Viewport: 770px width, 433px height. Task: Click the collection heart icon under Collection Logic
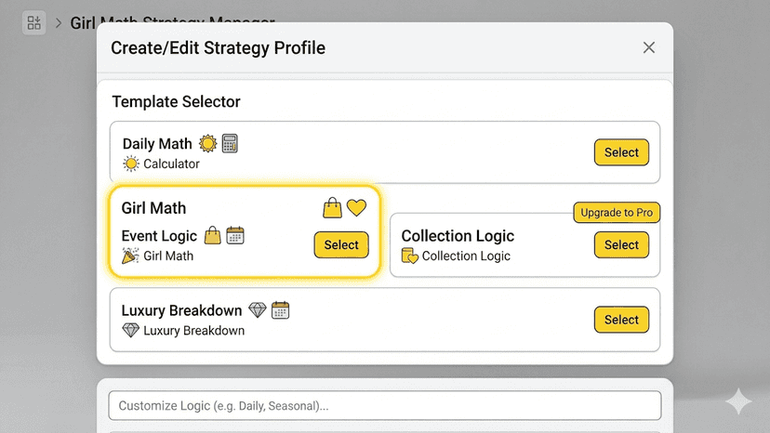[x=409, y=256]
